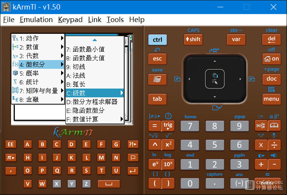Click the comma key
Viewport: 287px width, 195px height.
pos(11,171)
